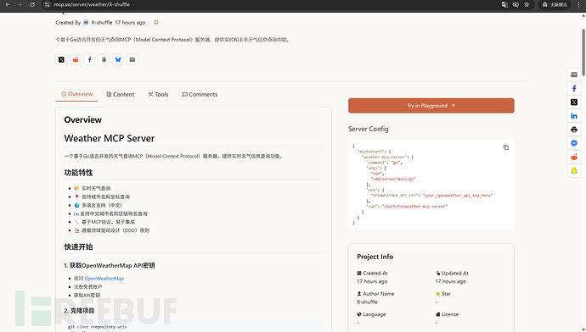Copy the Server Config JSON
586x332 pixels.
click(x=506, y=147)
